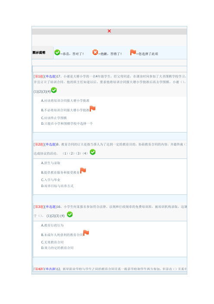Select option B.不必将培训合同报大塘小学批准
The image size is (214, 304).
coord(65,110)
